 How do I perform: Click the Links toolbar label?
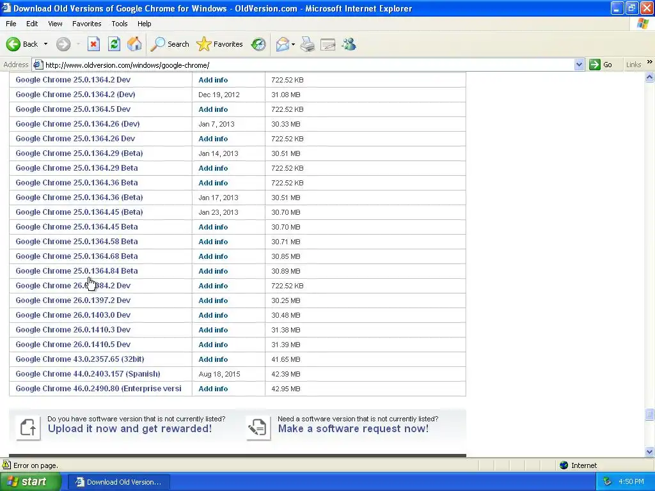tap(633, 65)
